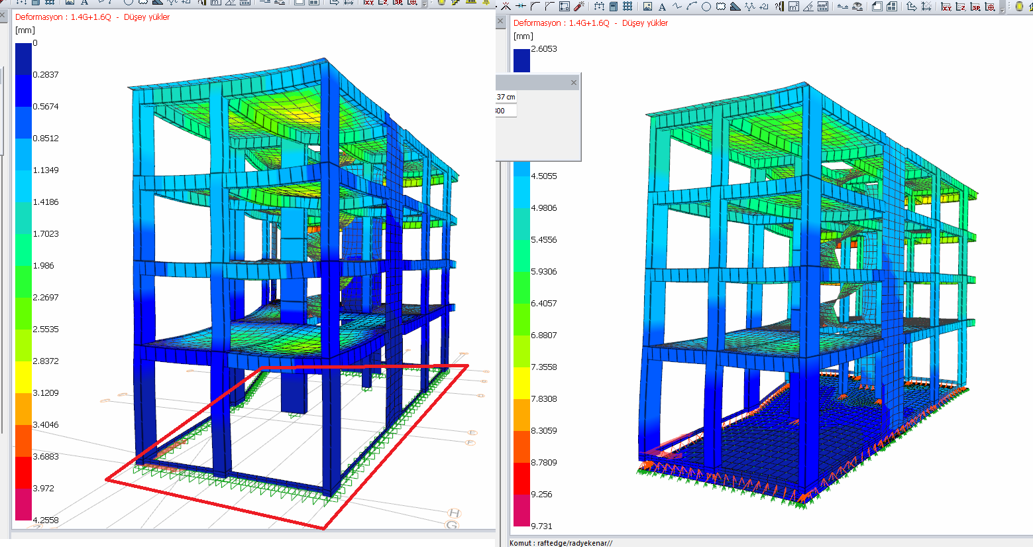
Task: Expand the left toolbar overflow arrow
Action: (x=425, y=5)
